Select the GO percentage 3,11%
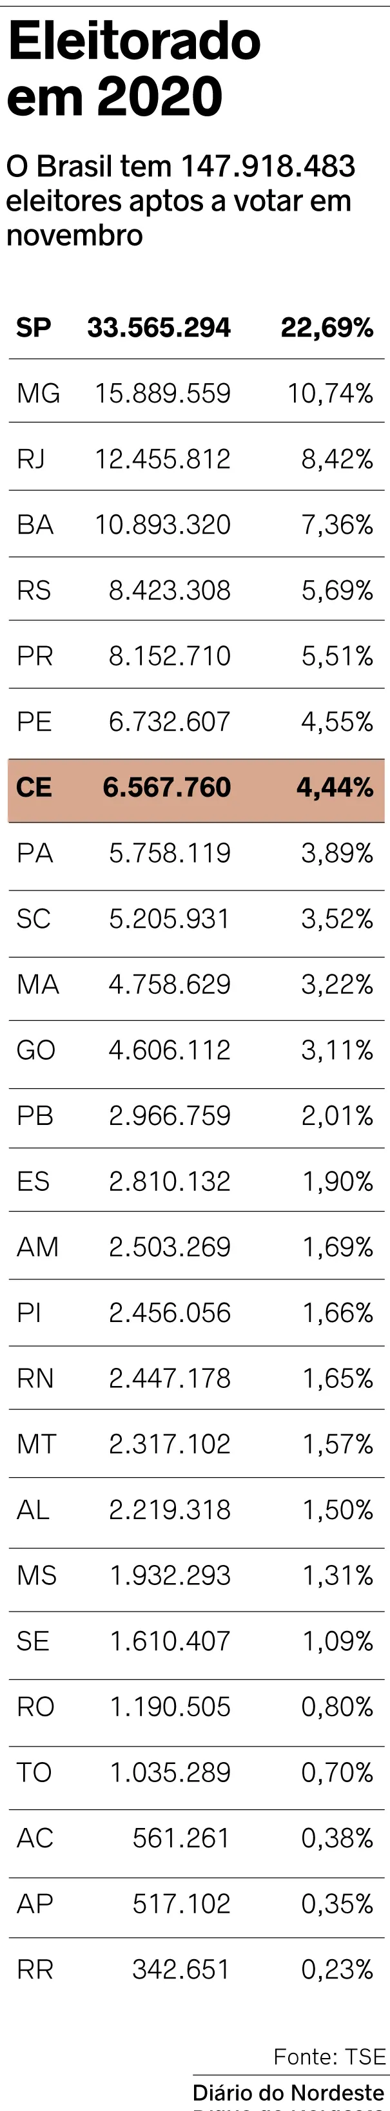The height and width of the screenshot is (2111, 390). tap(337, 1050)
